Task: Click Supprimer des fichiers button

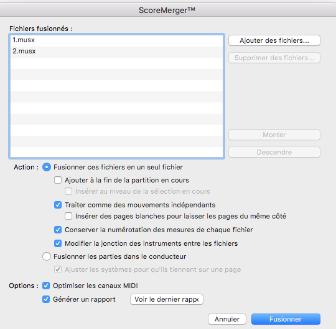Action: [x=274, y=58]
